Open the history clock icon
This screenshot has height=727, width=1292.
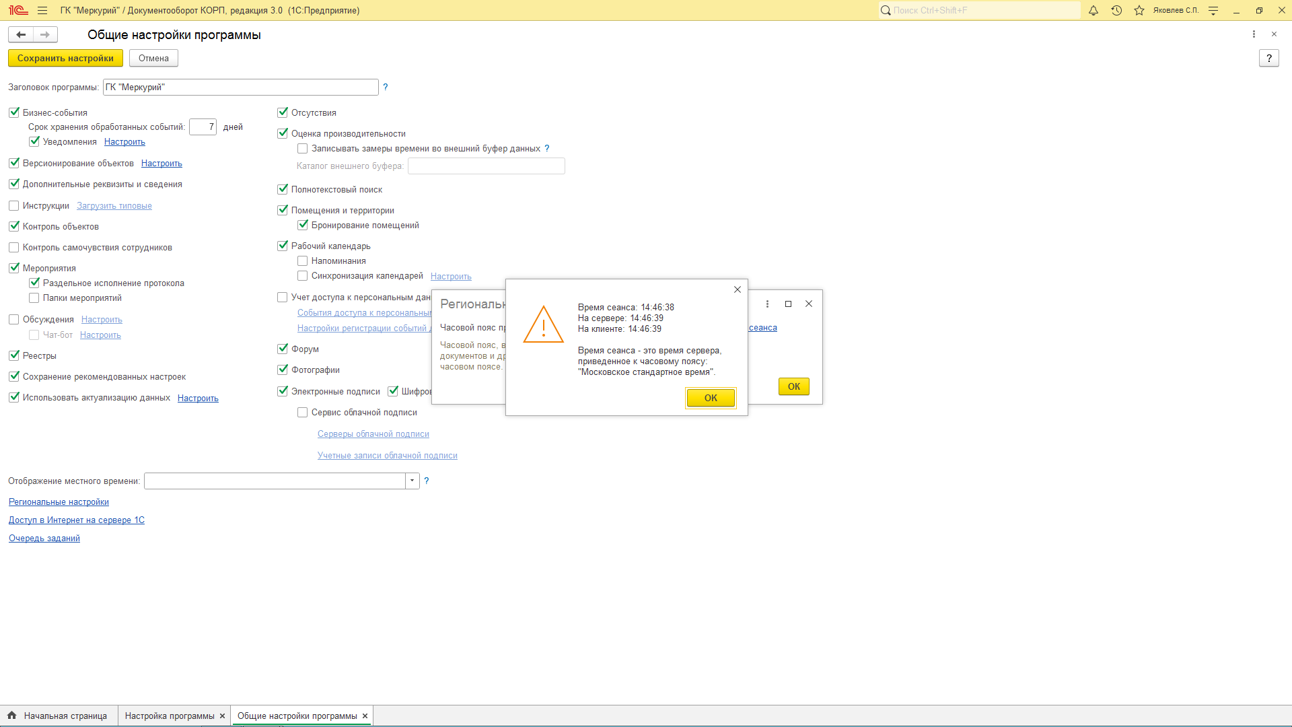tap(1116, 10)
